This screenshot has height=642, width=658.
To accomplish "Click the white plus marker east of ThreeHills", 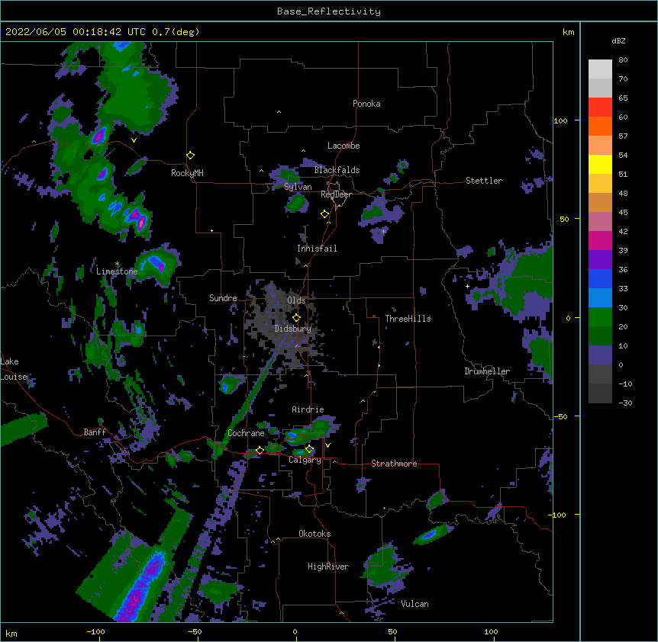I will coord(467,286).
